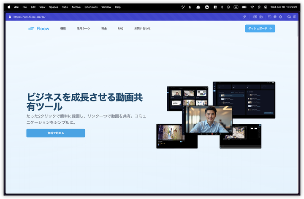
Task: Click the date and time clock
Action: (x=284, y=7)
